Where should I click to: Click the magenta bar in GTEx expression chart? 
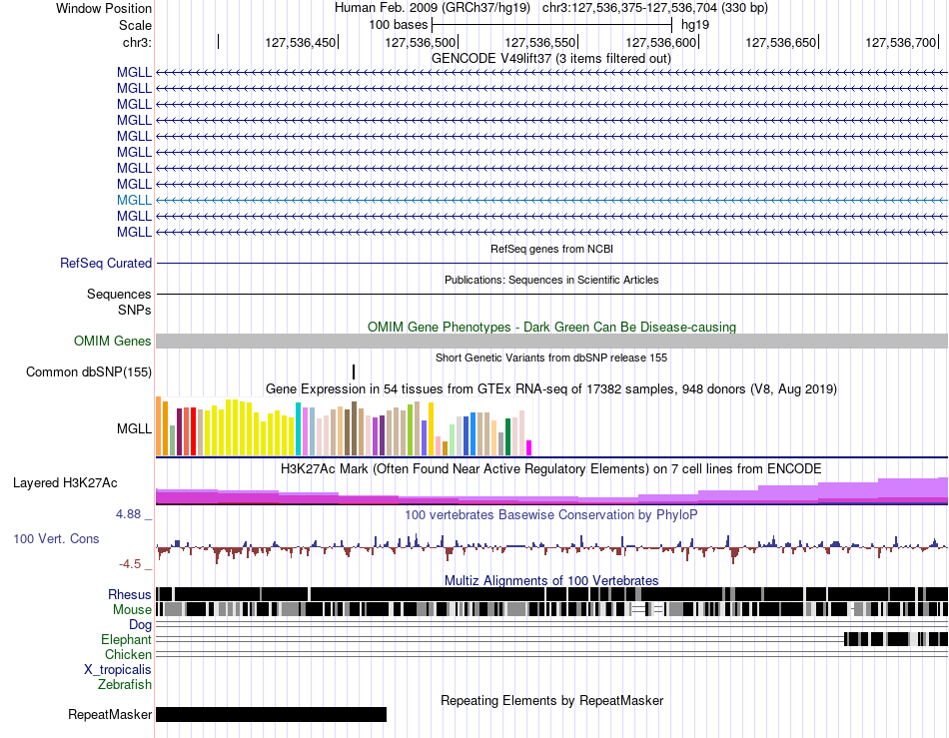point(529,447)
